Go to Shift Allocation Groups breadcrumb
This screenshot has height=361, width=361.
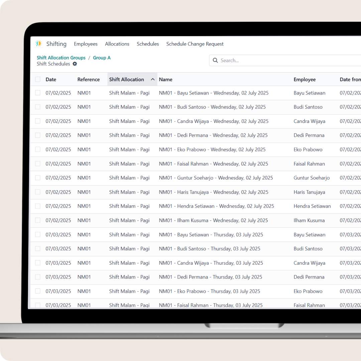coord(61,58)
